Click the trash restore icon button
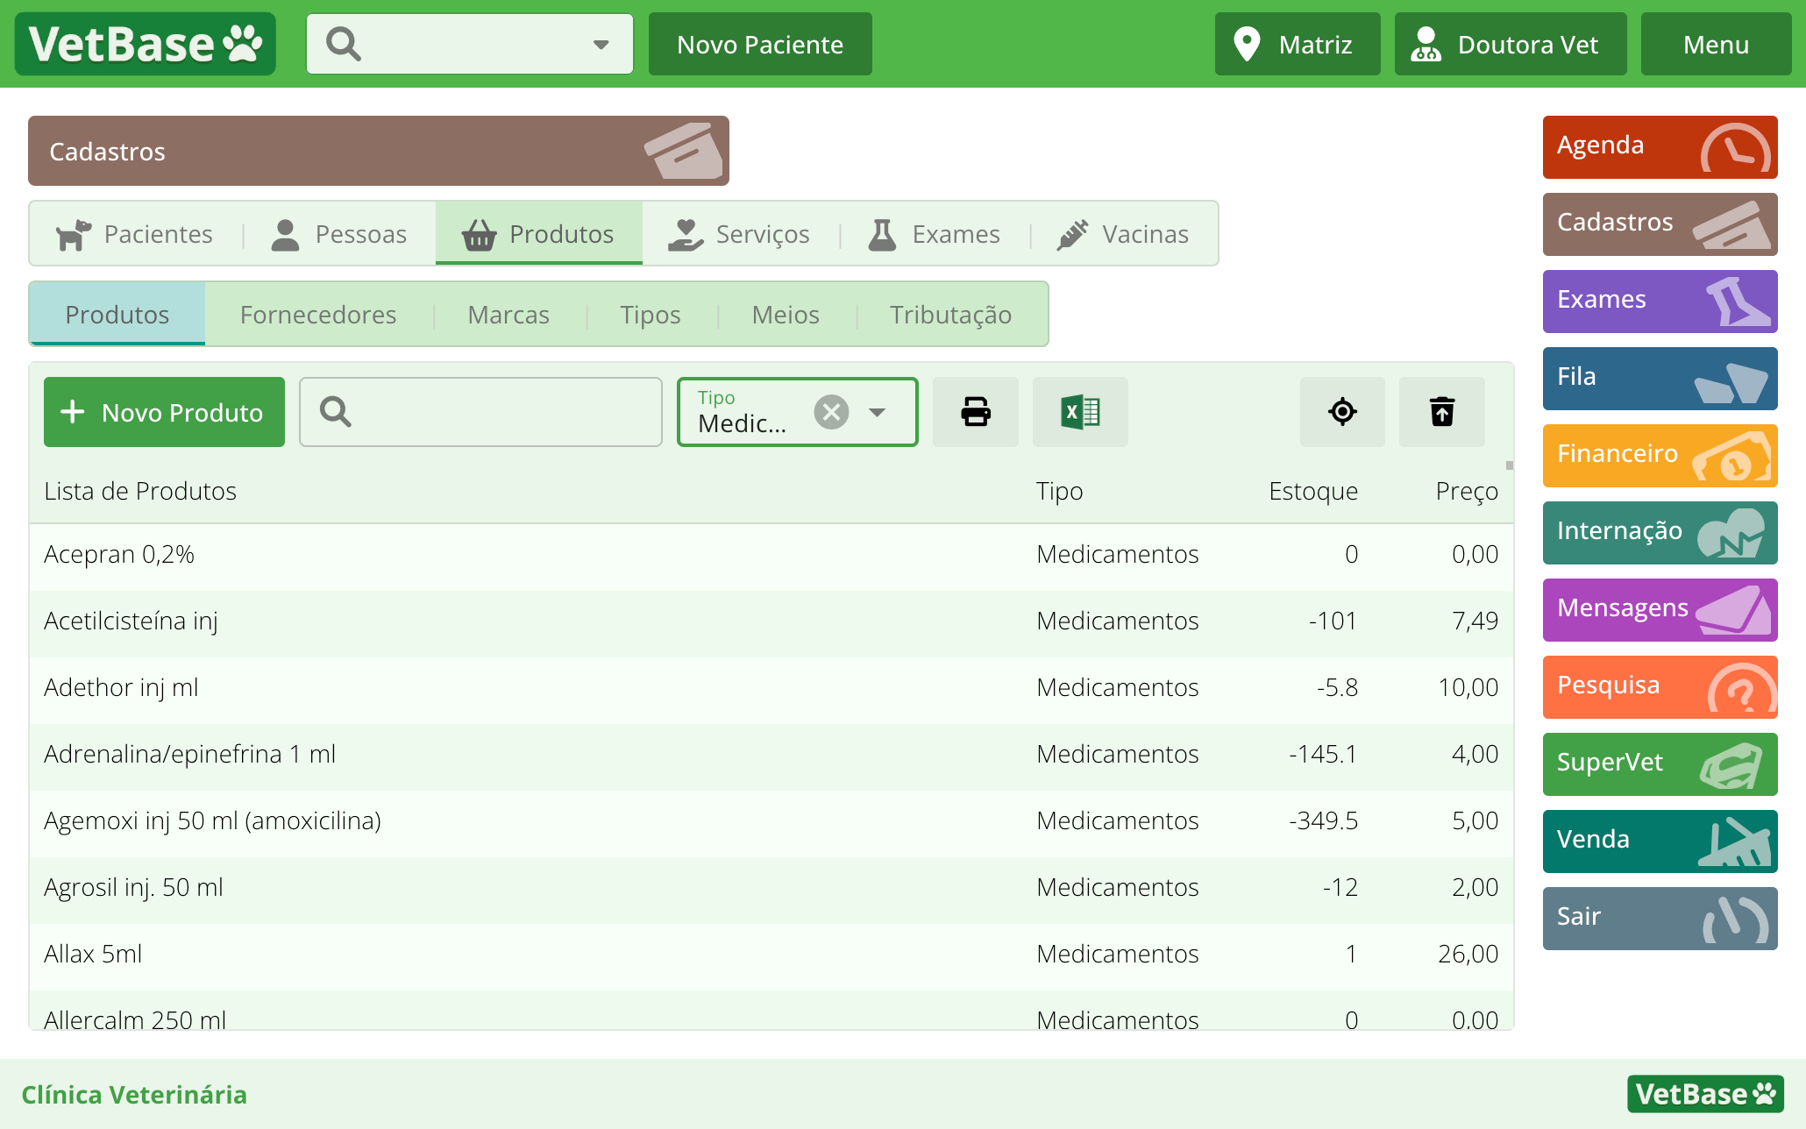Viewport: 1806px width, 1129px height. pos(1441,412)
